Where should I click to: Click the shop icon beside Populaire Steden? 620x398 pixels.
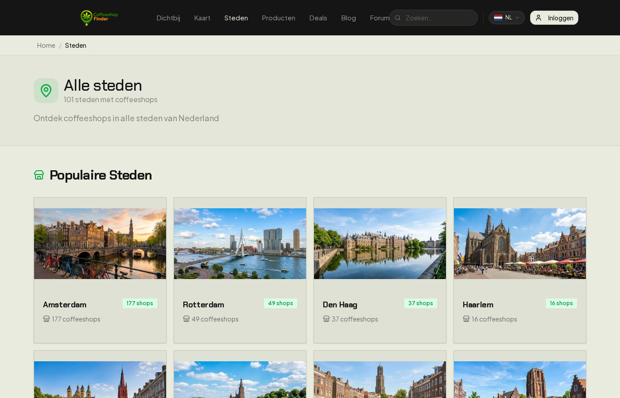click(39, 175)
